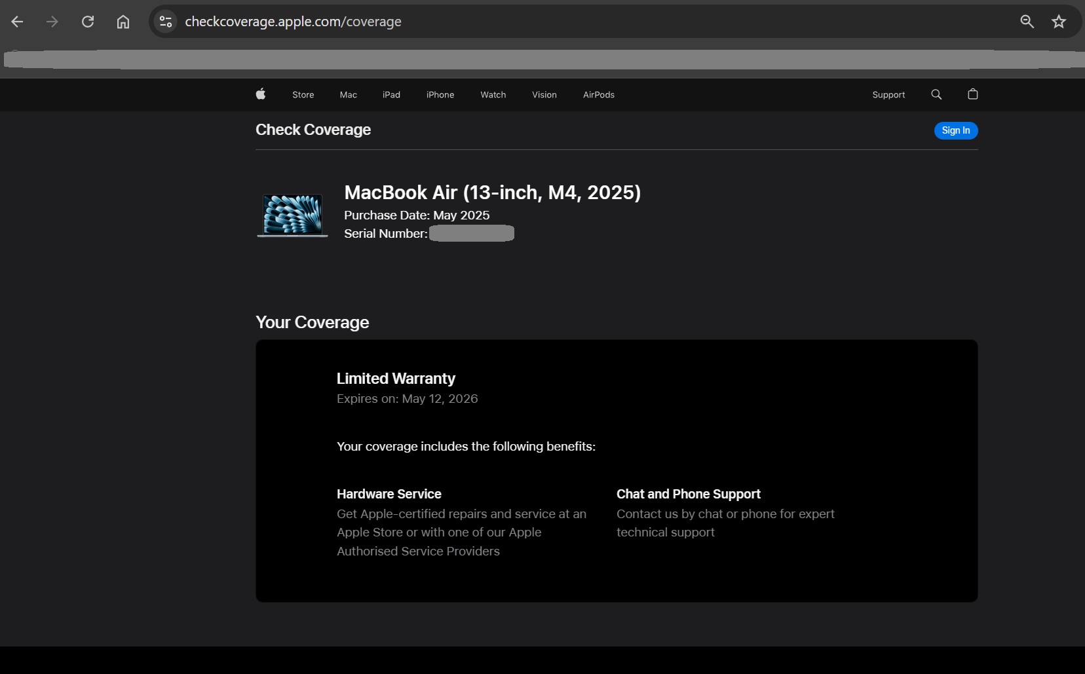Open the iPhone menu item
Screen dimensions: 1085x674
click(x=440, y=95)
